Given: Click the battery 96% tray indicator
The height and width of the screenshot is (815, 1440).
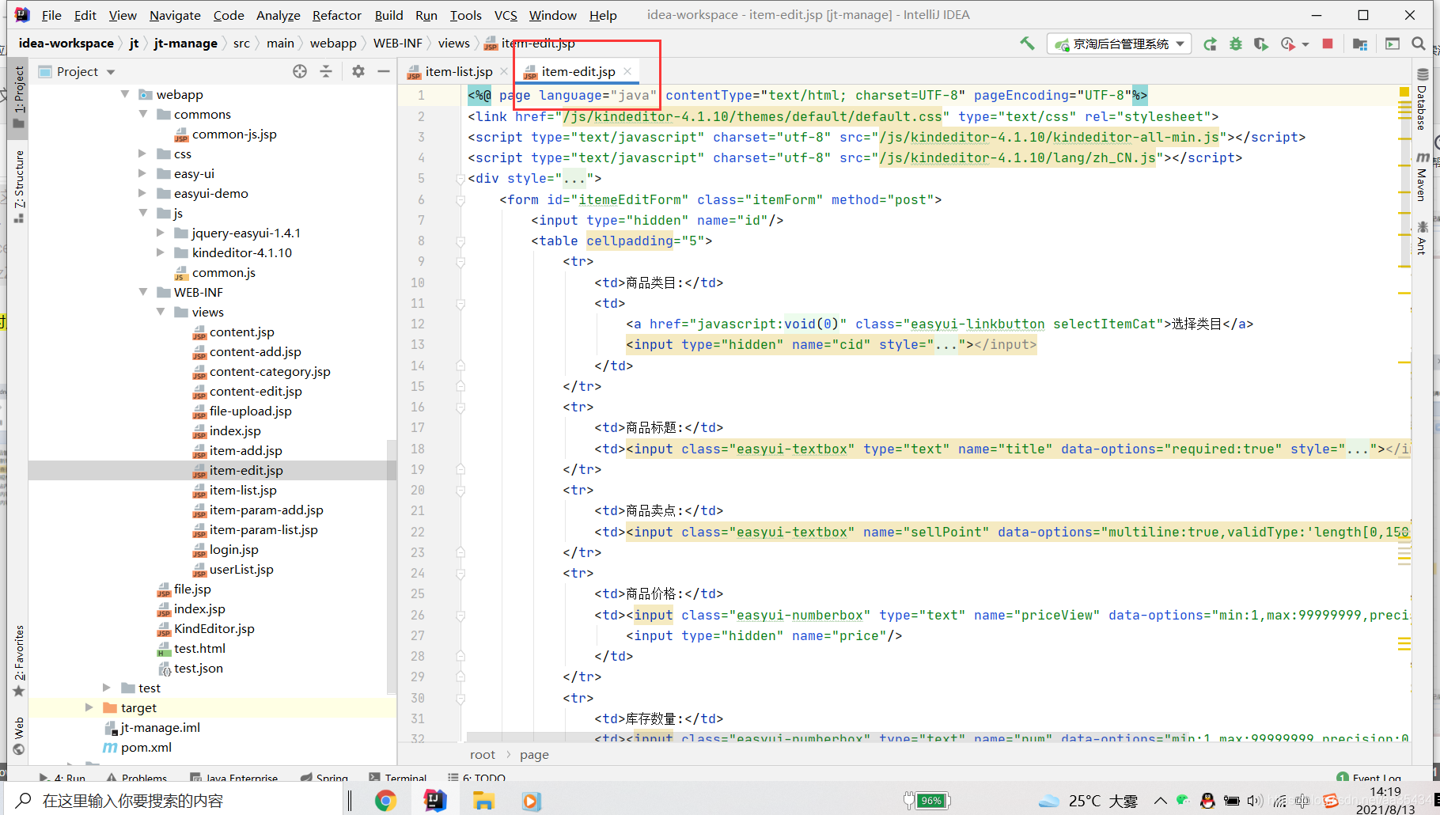Looking at the screenshot, I should tap(927, 801).
